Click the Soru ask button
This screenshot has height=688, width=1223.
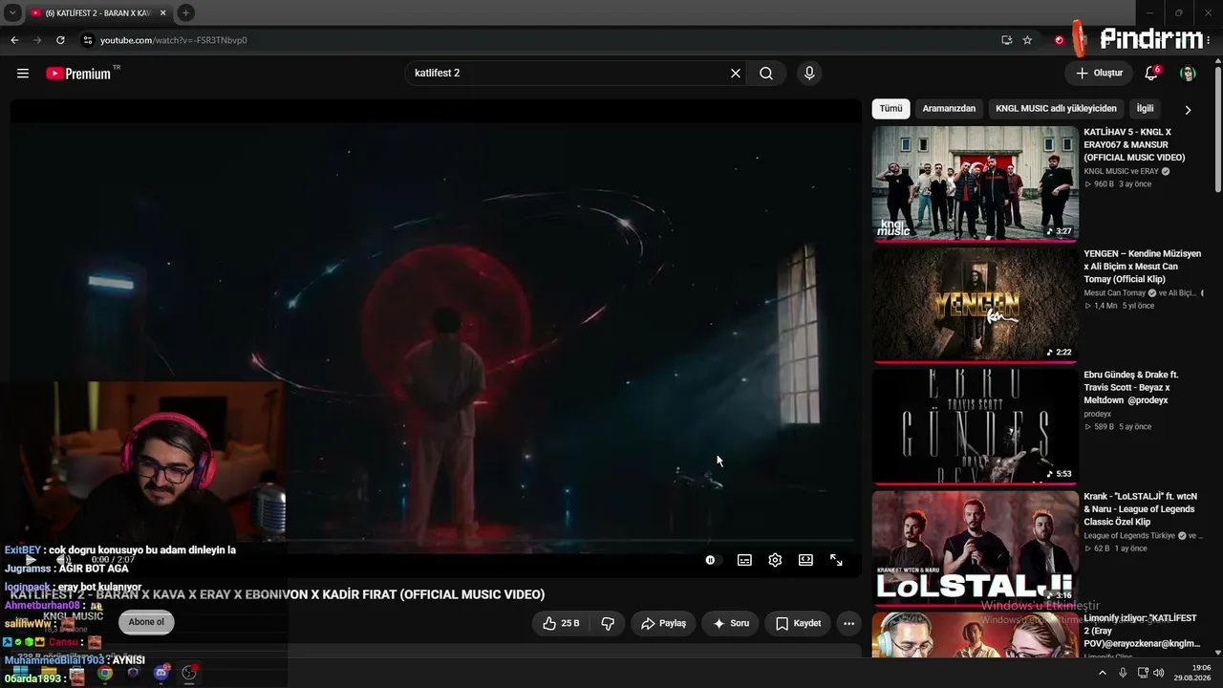(x=731, y=623)
